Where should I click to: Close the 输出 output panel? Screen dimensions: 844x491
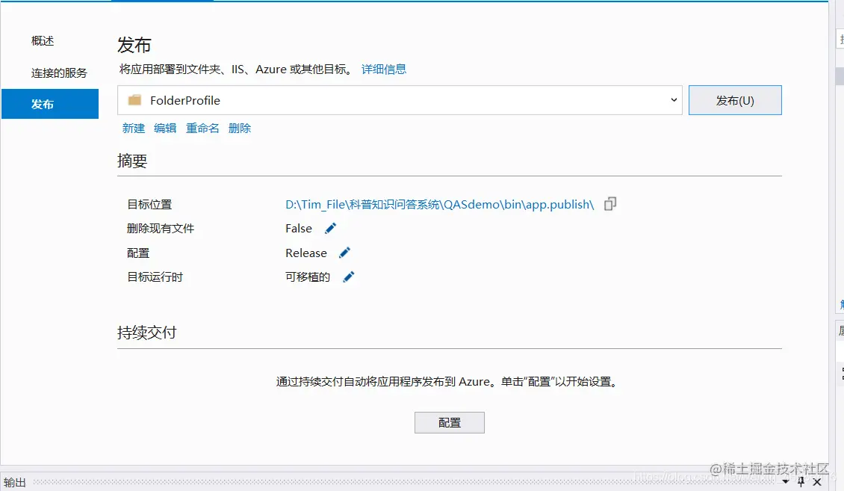pos(817,482)
